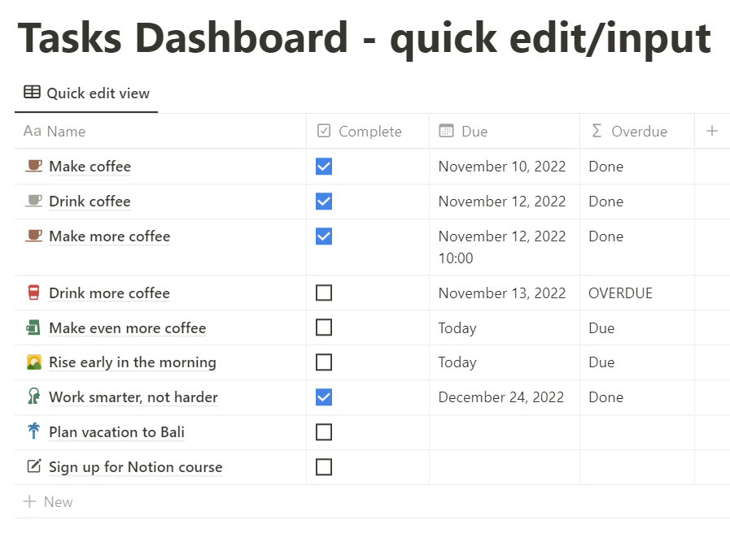Screen dimensions: 730x533
Task: Mark Plan vacation to Bali as complete
Action: click(x=324, y=431)
